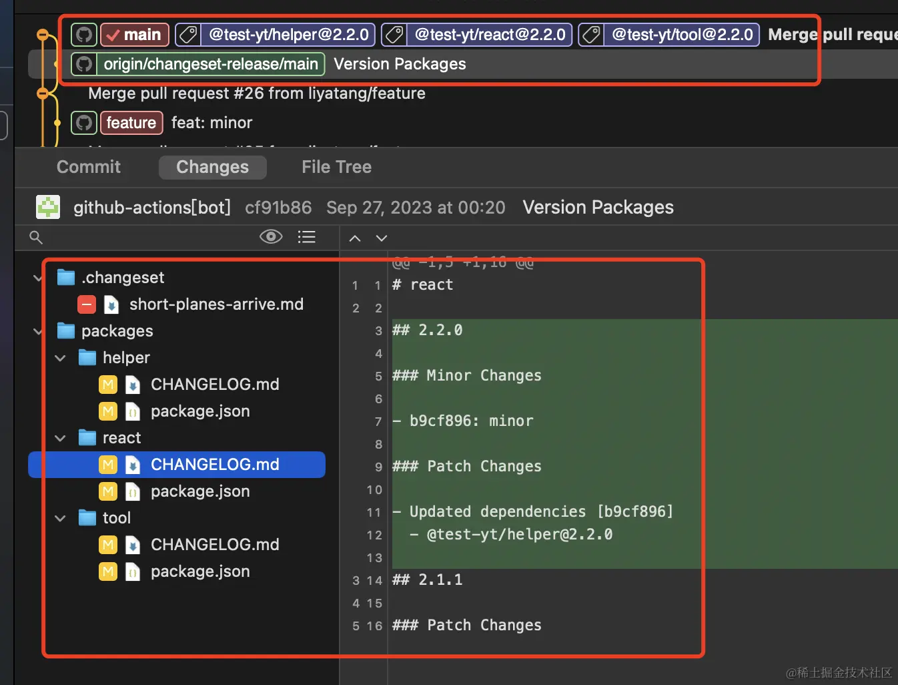The image size is (898, 685).
Task: Click tag icon of tool@2.2.0
Action: pos(591,35)
